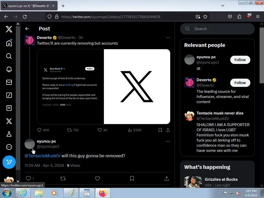Open more options on oyuncu pc post

[x=168, y=141]
